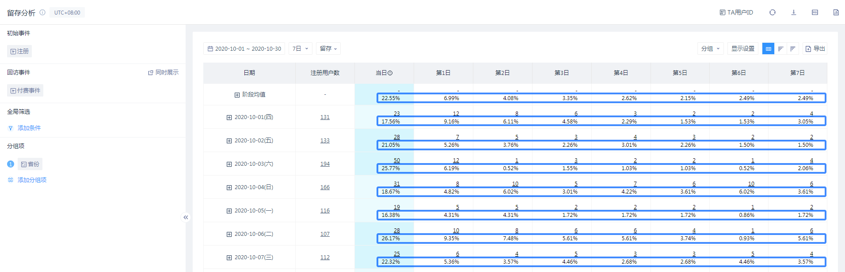Toggle the left-aligned triangle table view

(780, 49)
